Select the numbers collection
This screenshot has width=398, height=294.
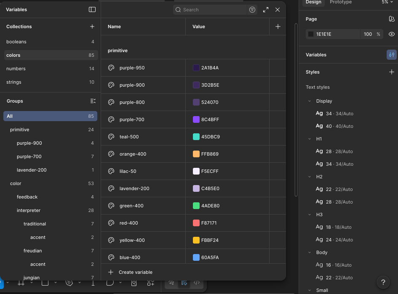(x=51, y=69)
